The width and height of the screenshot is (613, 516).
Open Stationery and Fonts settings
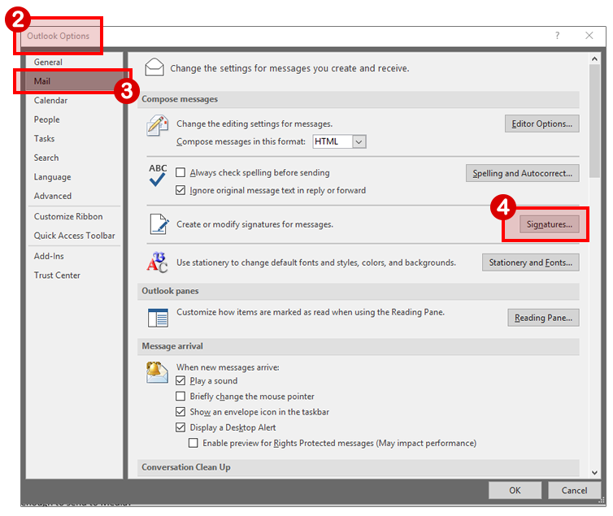[x=531, y=262]
